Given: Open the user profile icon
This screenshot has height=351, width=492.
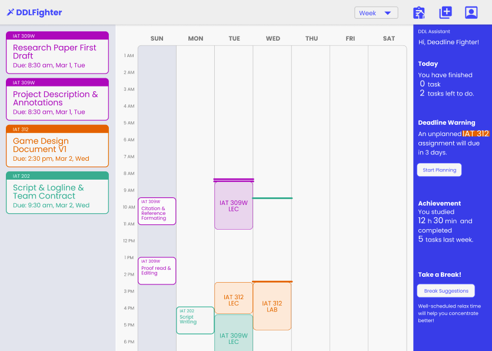Looking at the screenshot, I should pos(471,12).
